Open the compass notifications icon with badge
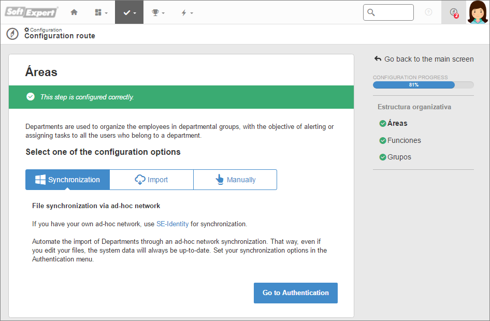This screenshot has width=490, height=321. pos(454,12)
